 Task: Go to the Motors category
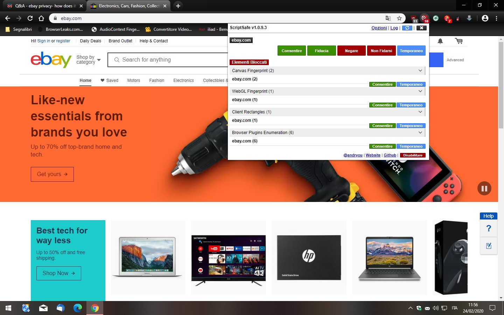134,80
